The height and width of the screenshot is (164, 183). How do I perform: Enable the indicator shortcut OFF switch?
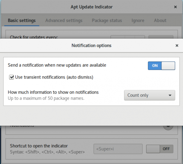point(160,149)
